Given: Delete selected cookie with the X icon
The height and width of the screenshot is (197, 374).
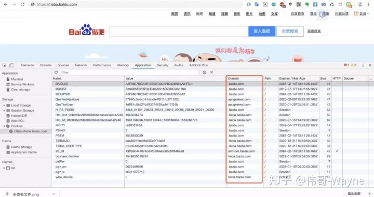Looking at the screenshot, I should (x=211, y=72).
